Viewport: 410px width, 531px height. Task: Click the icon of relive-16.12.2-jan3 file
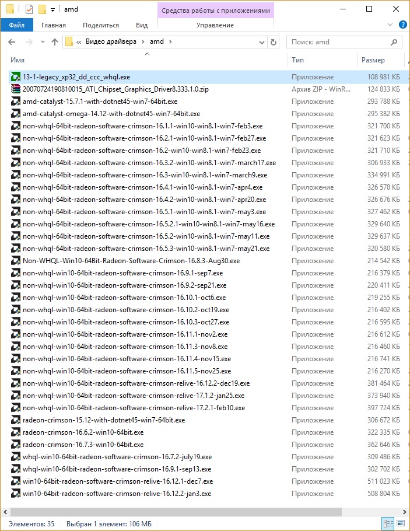(16, 494)
